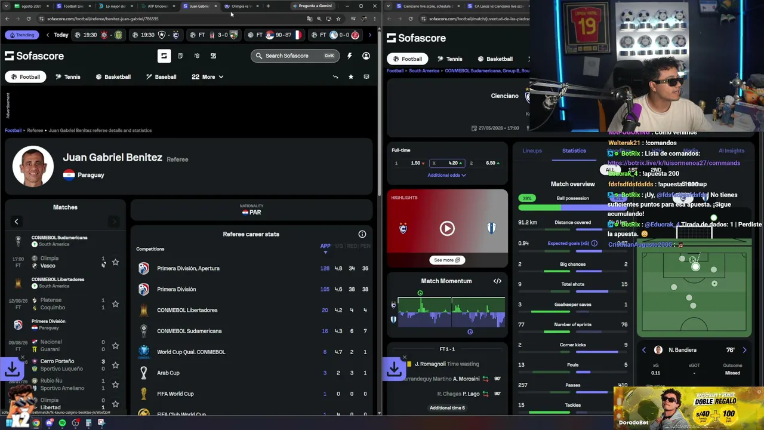Open the Sofascore home scores icon in the left window
The image size is (764, 430).
pos(164,56)
